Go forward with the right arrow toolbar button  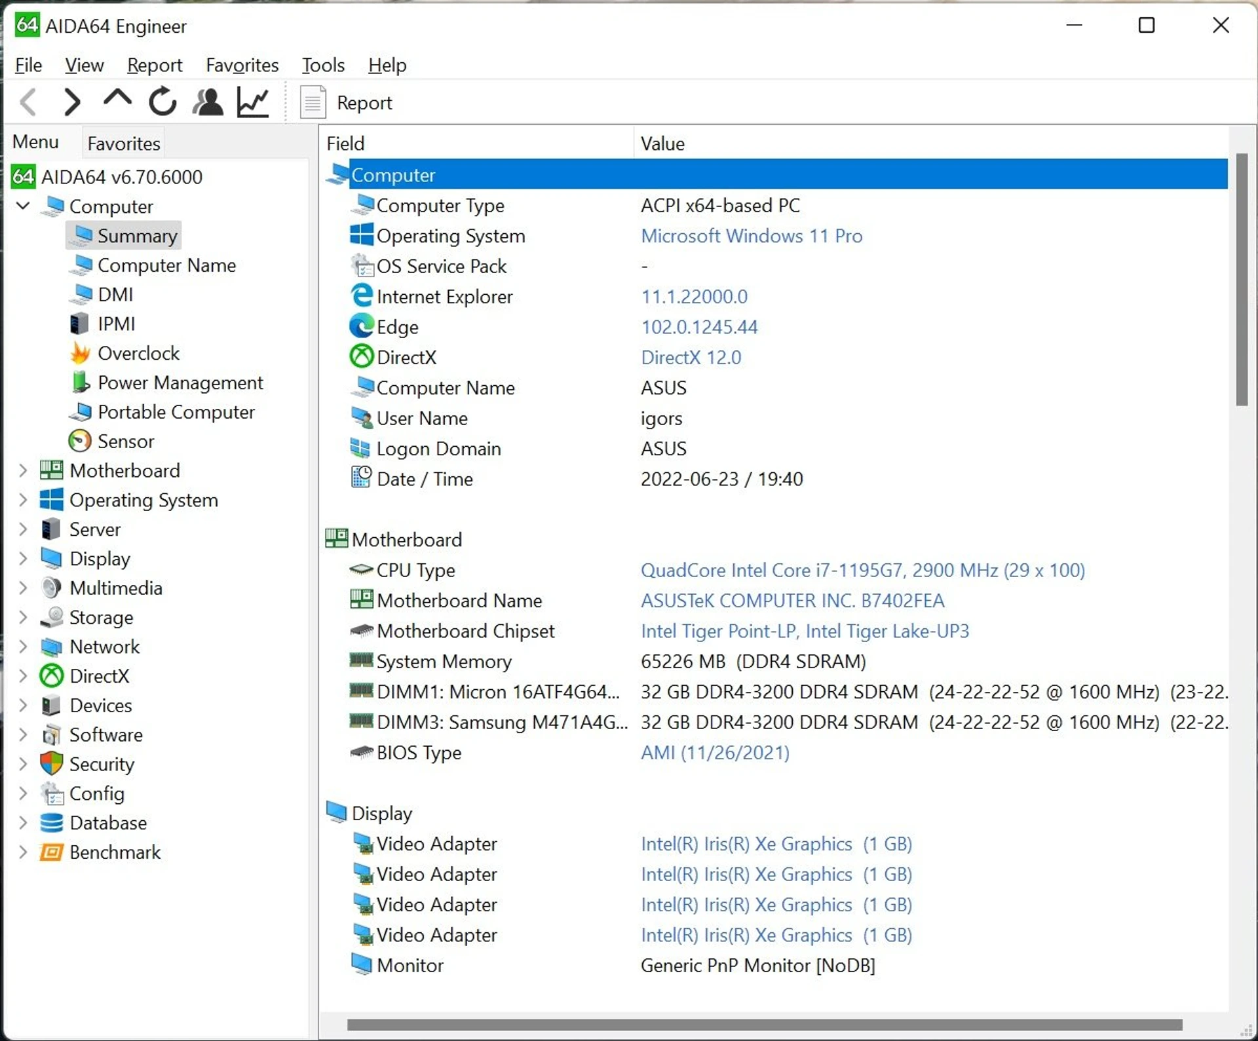point(72,102)
